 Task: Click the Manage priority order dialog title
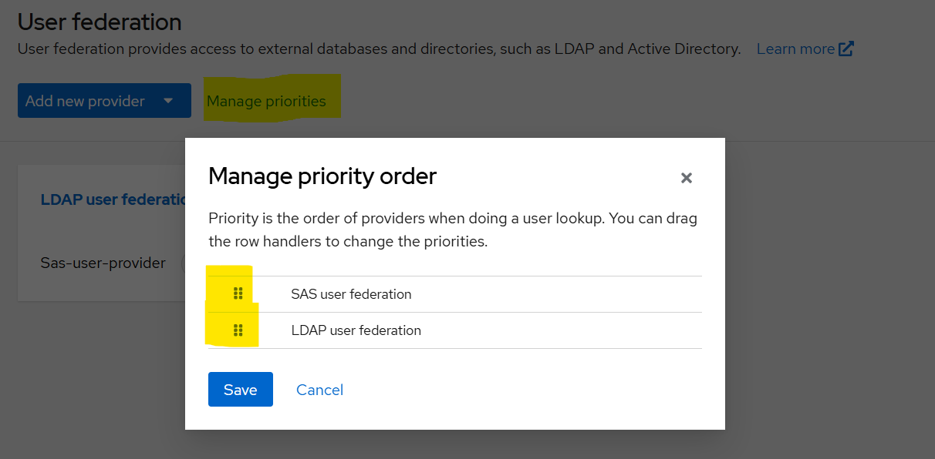pyautogui.click(x=322, y=176)
